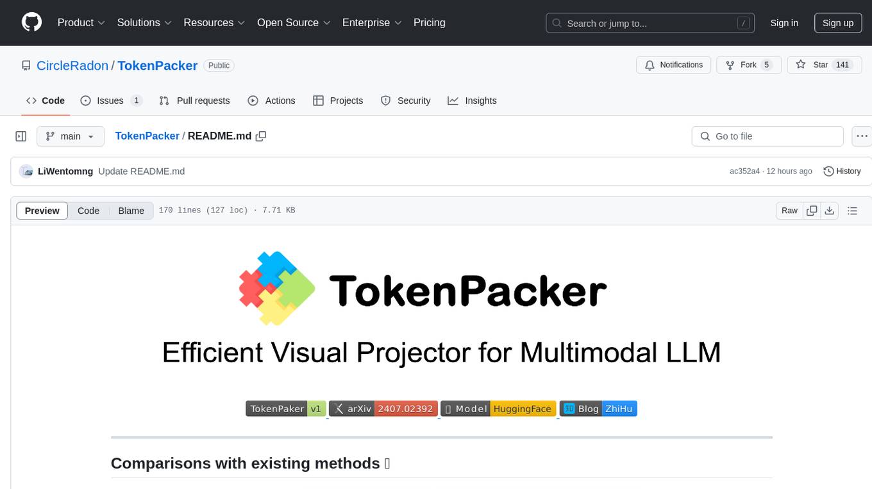Expand the Enterprise menu

[x=372, y=22]
